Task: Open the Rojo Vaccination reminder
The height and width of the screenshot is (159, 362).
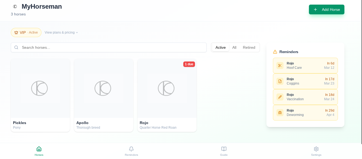Action: [305, 97]
